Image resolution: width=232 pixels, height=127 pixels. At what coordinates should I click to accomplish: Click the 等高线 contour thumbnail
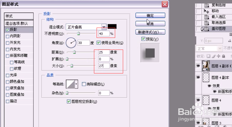click(x=70, y=84)
